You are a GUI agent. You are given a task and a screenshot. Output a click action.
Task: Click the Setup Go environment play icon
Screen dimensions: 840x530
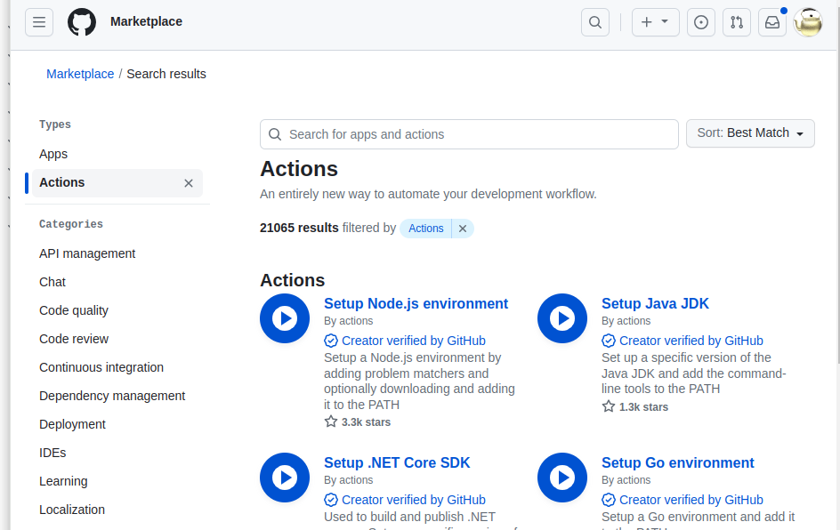pyautogui.click(x=562, y=478)
